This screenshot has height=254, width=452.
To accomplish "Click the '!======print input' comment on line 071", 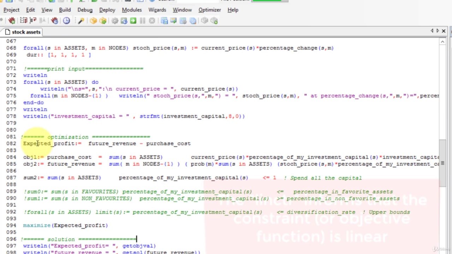I will pos(83,68).
